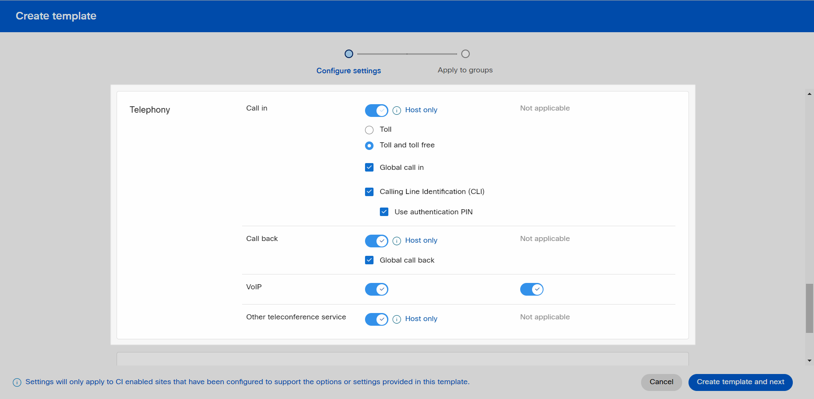Uncheck Calling Line Identification (CLI) checkbox
Image resolution: width=814 pixels, height=399 pixels.
coord(369,191)
